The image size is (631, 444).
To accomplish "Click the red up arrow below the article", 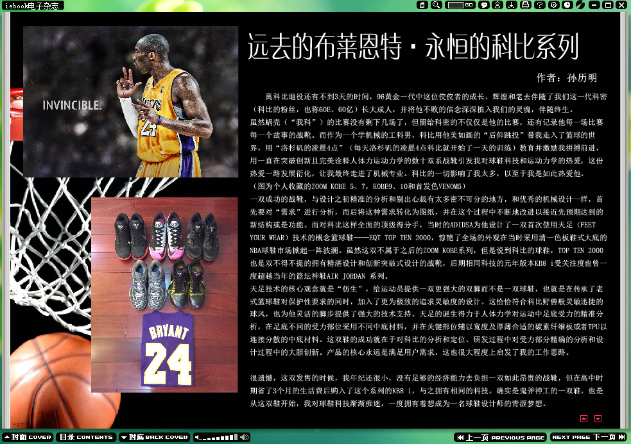I will (584, 418).
